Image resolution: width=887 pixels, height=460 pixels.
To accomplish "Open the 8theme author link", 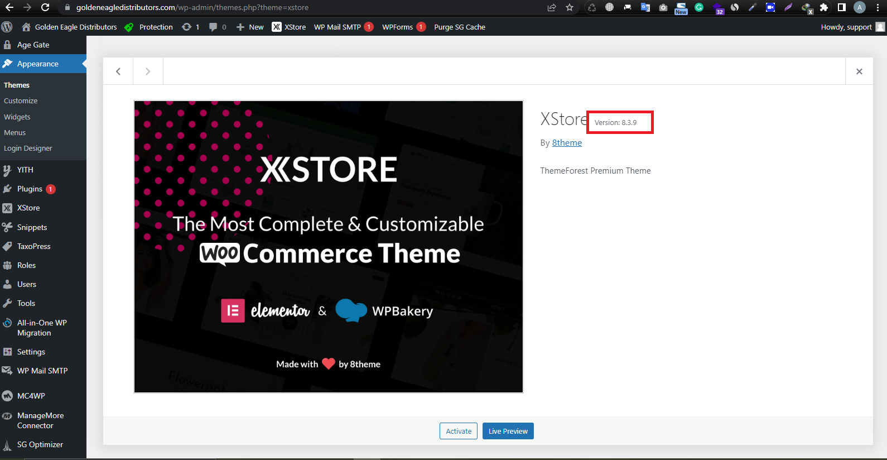I will click(567, 143).
